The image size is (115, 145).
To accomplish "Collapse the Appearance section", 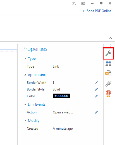I will point(25,75).
